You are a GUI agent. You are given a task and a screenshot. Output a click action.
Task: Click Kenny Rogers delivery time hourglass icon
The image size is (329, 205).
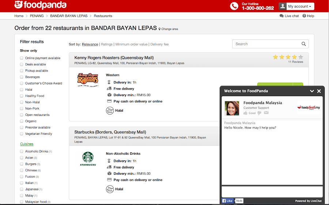coord(109,82)
